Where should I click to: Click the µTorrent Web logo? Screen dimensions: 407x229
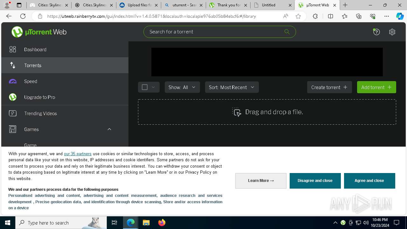[x=39, y=32]
